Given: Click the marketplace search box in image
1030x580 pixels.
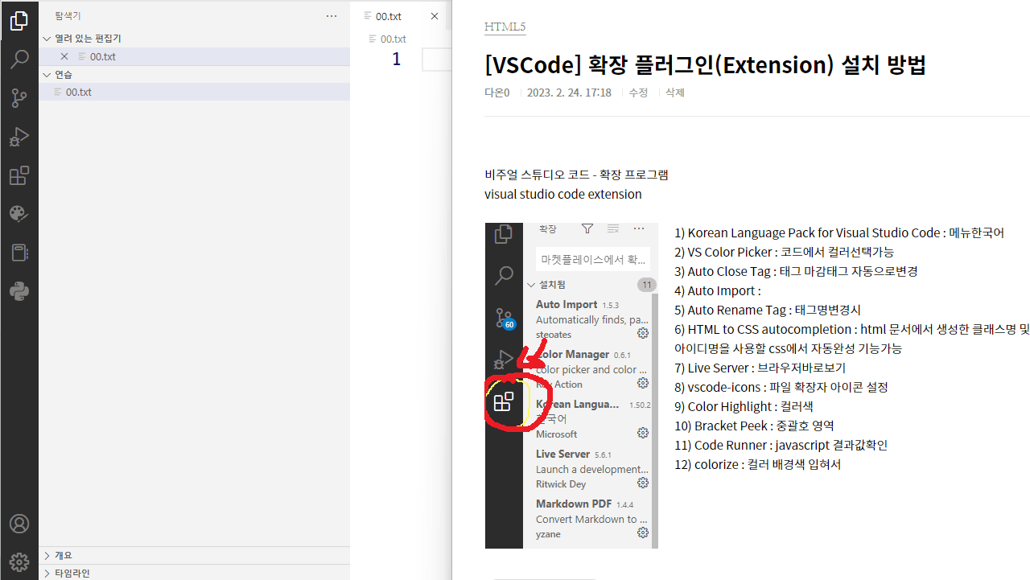Looking at the screenshot, I should point(593,259).
